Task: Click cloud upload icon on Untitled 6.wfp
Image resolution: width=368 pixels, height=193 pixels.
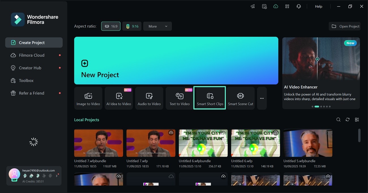Action: pyautogui.click(x=276, y=133)
